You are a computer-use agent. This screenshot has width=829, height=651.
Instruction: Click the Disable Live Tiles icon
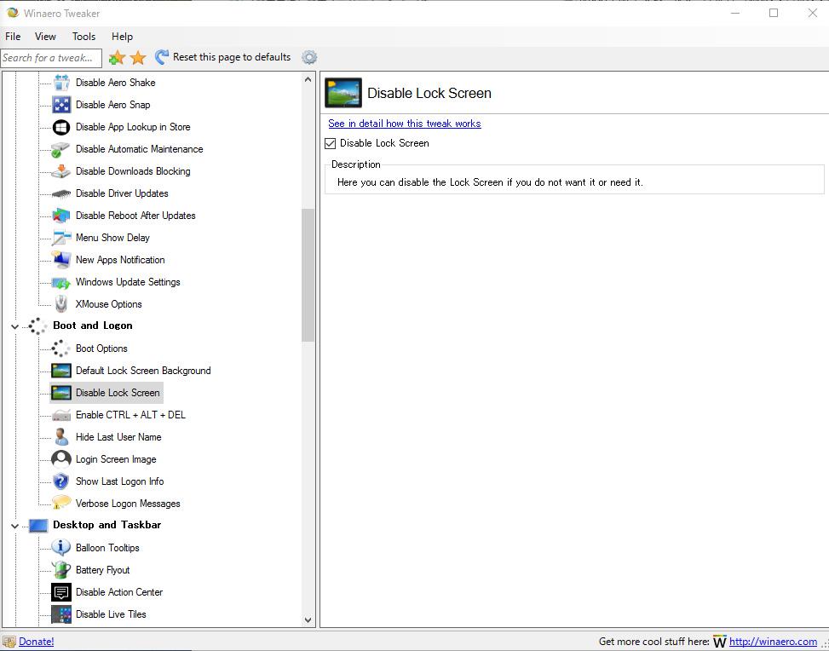[61, 614]
